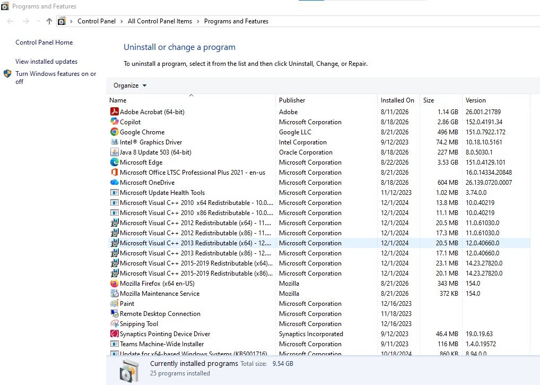Screen dimensions: 540x385
Task: Expand the chevron after All Control Panel Items
Action: coord(198,21)
